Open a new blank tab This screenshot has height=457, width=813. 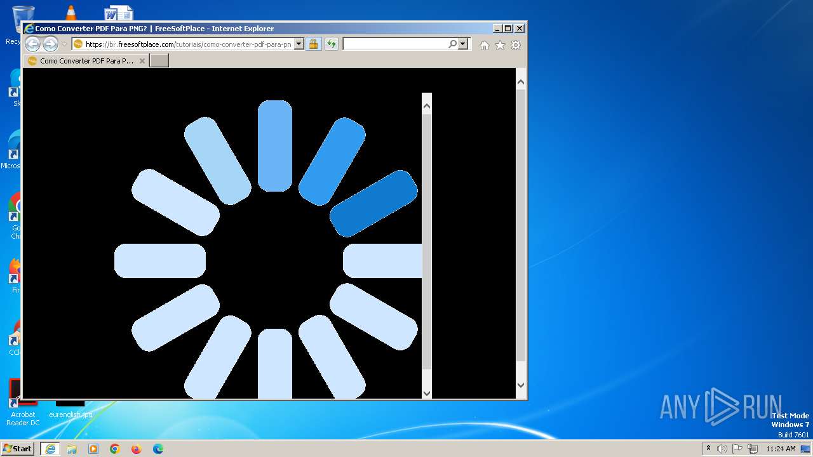tap(159, 61)
